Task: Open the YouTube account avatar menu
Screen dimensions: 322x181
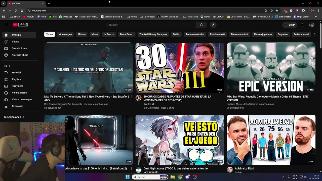Action: click(312, 25)
